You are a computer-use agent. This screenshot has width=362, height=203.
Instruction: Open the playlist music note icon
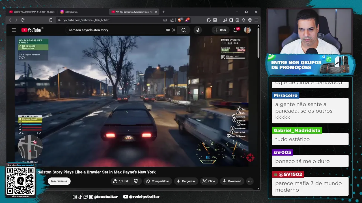[x=225, y=20]
